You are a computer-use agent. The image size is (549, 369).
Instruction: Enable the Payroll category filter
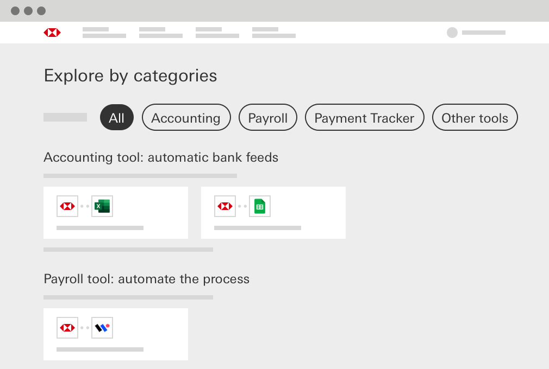click(267, 117)
